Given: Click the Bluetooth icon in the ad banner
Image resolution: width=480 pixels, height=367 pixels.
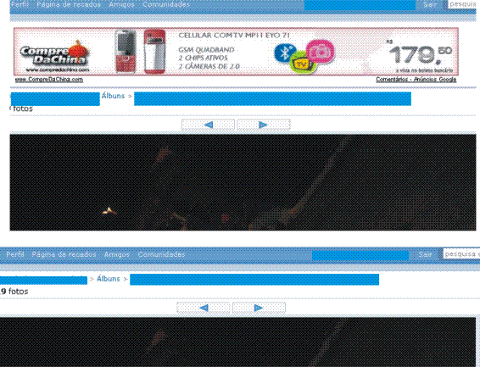Looking at the screenshot, I should 285,53.
